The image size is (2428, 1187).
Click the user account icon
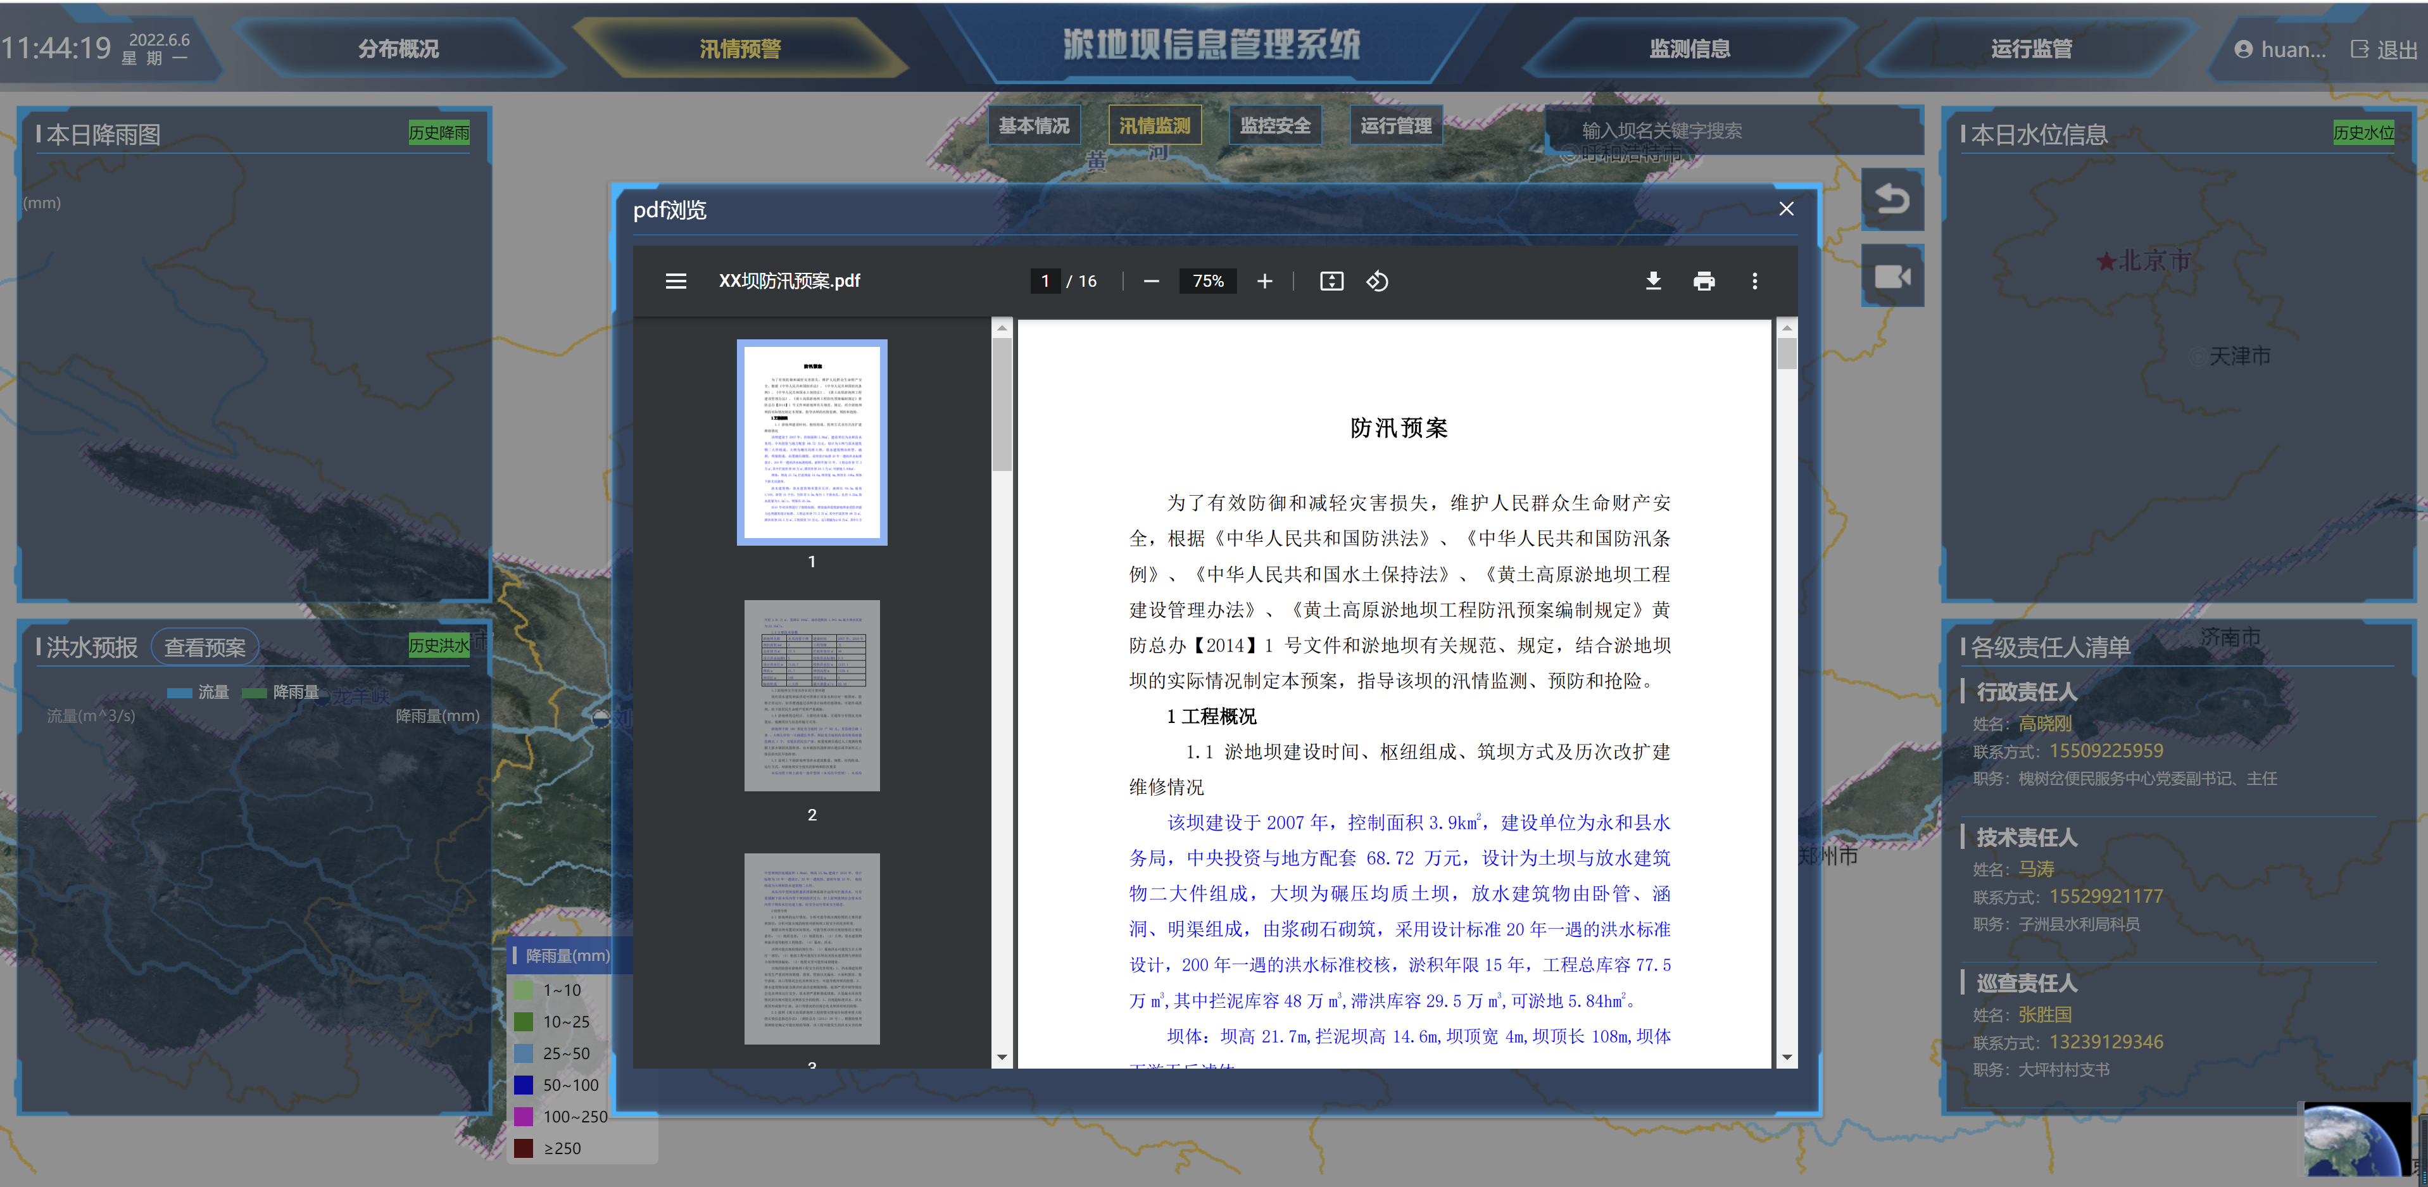(2243, 49)
